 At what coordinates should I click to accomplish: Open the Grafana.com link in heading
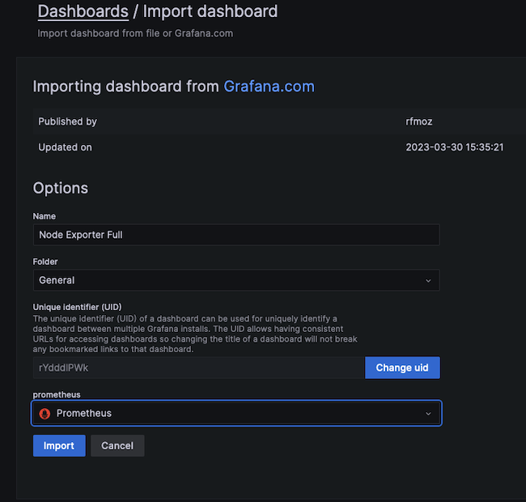tap(269, 86)
